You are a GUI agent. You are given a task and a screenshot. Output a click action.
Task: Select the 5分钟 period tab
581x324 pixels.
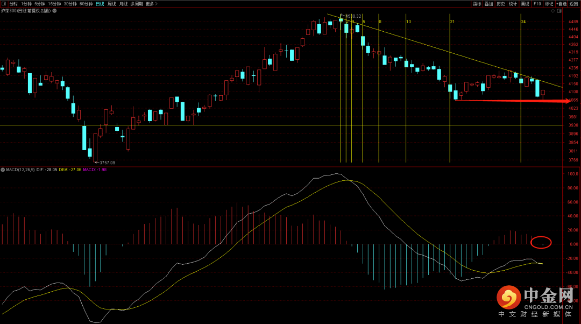40,4
